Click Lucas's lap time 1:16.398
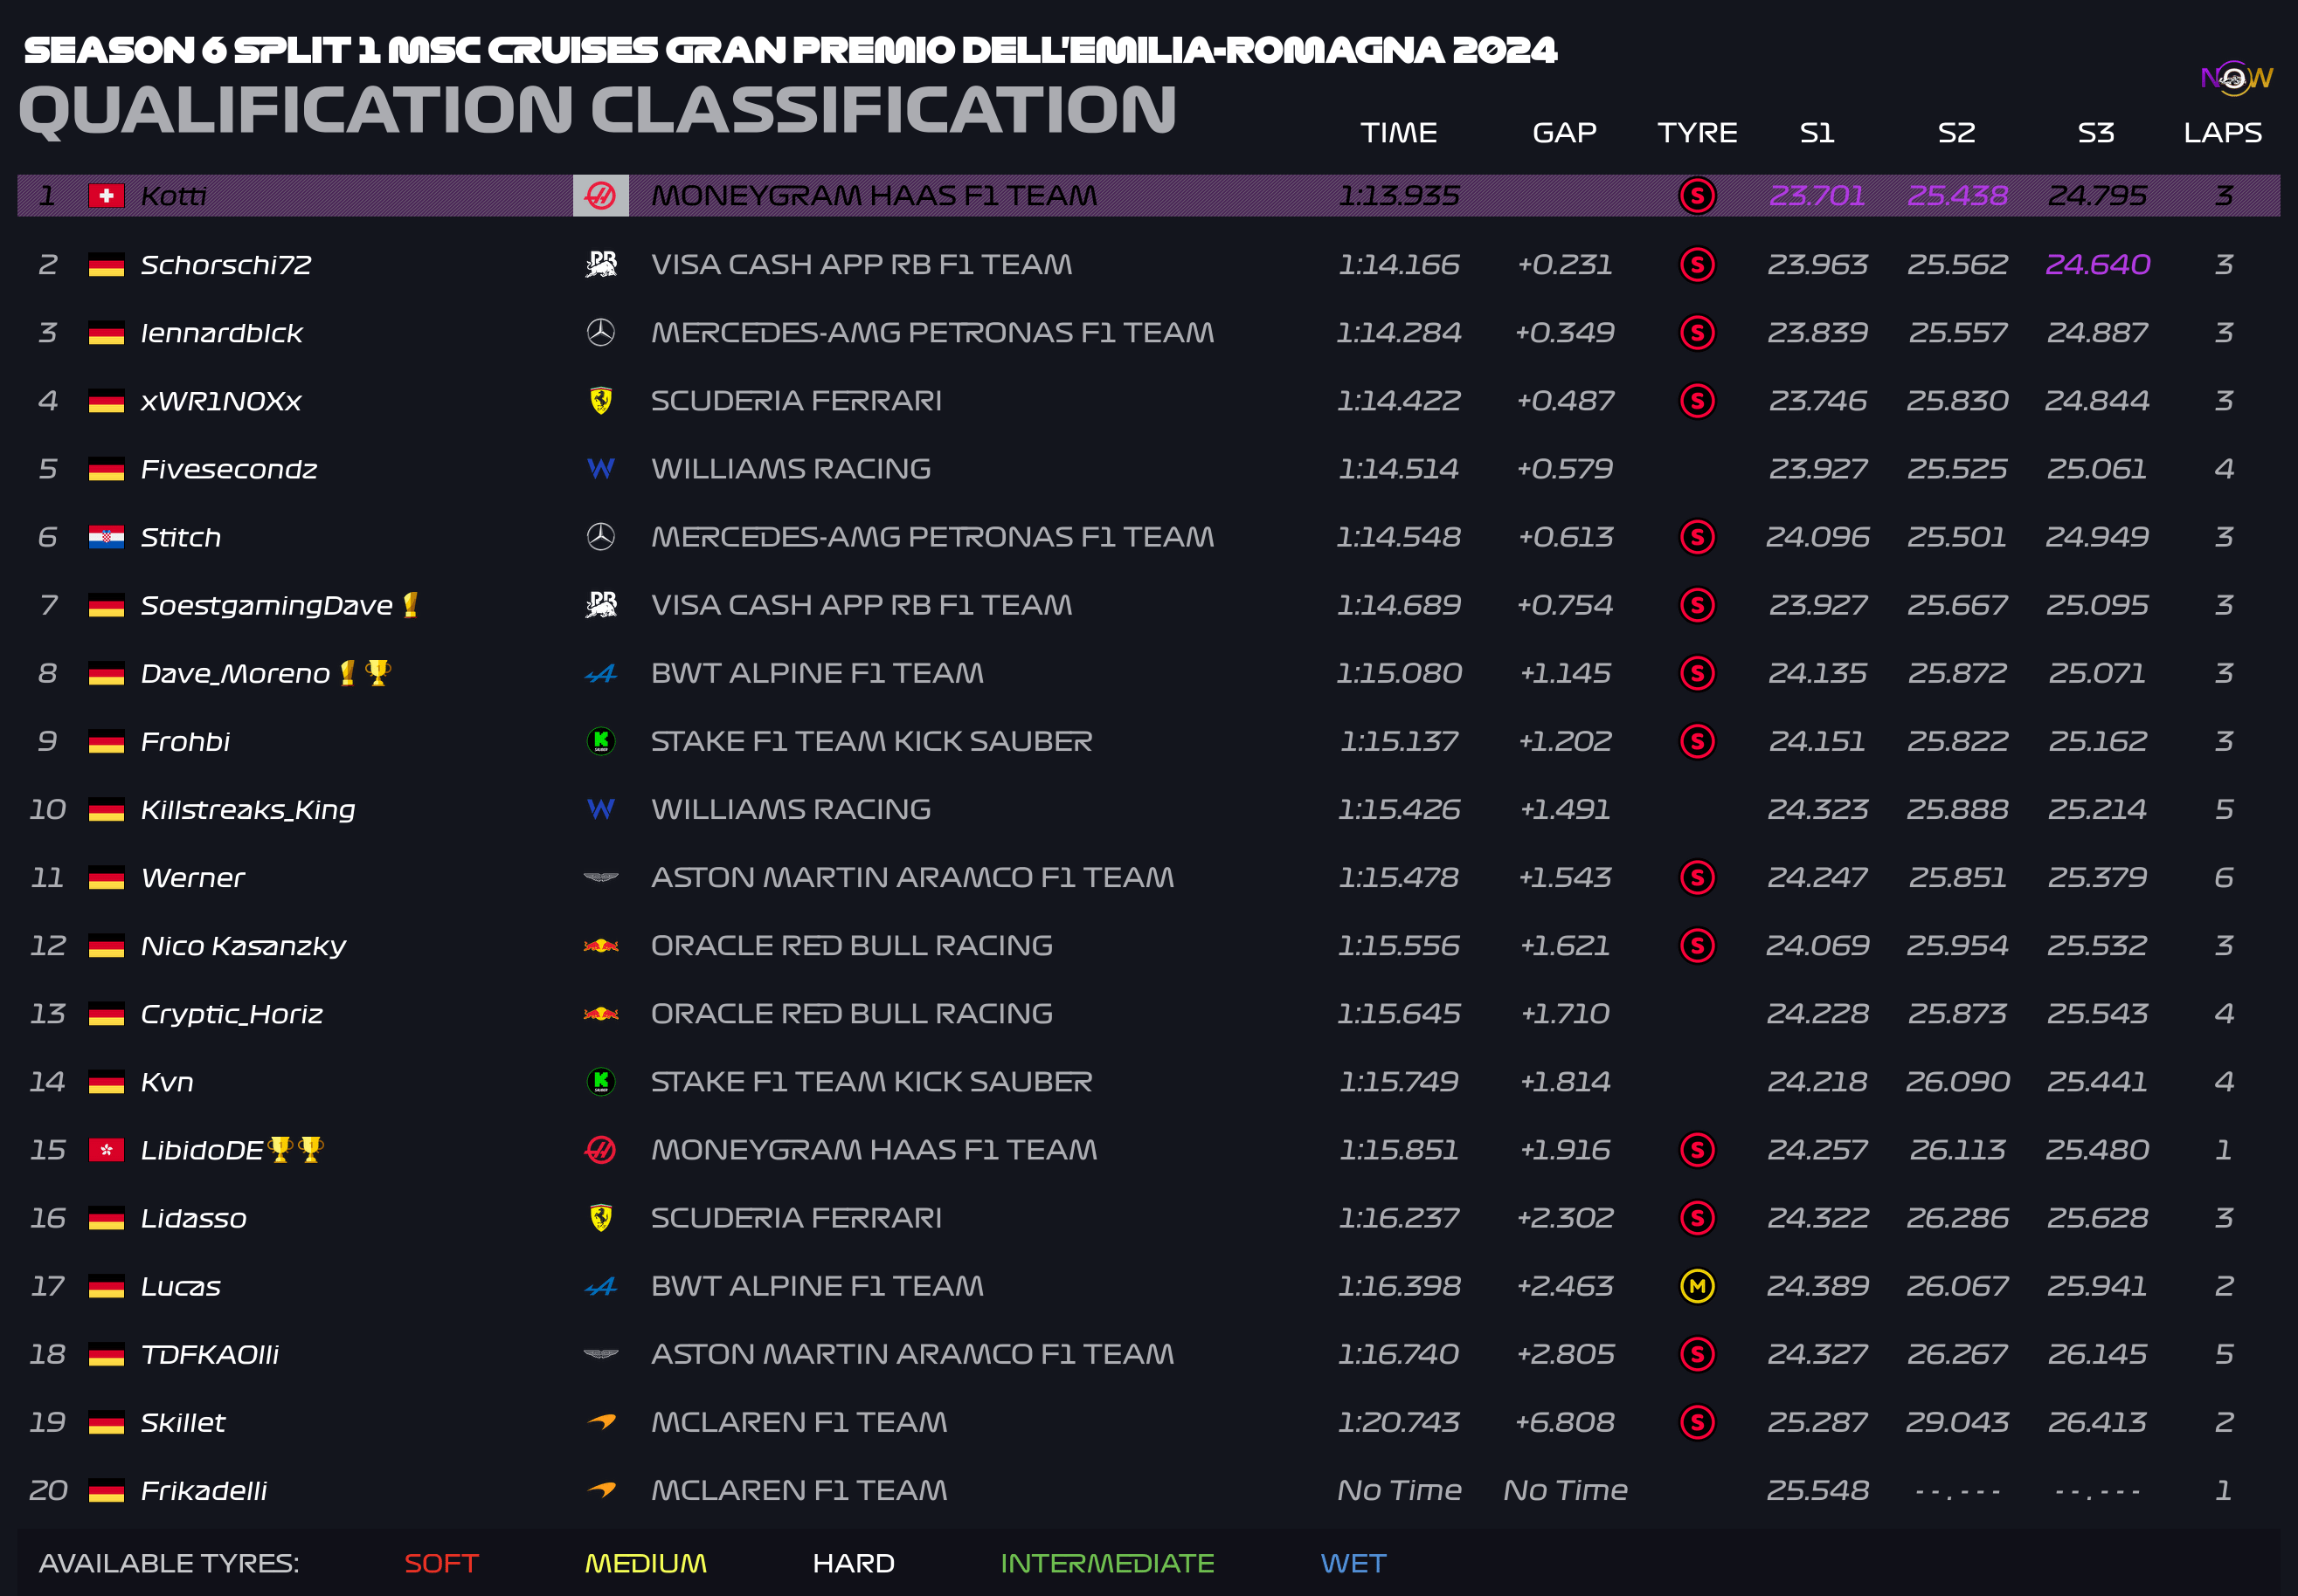This screenshot has height=1596, width=2298. pos(1398,1286)
